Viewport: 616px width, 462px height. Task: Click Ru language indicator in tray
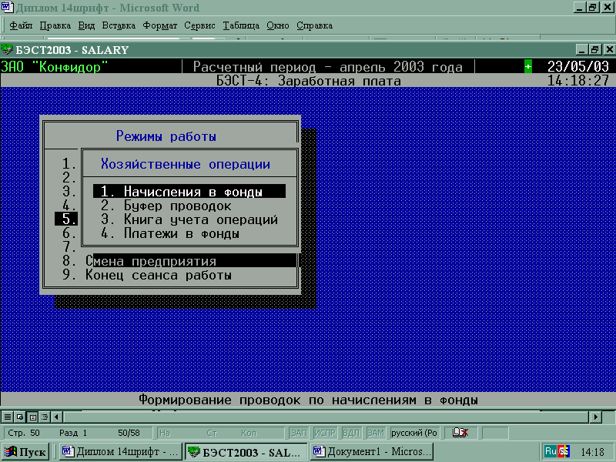click(551, 451)
